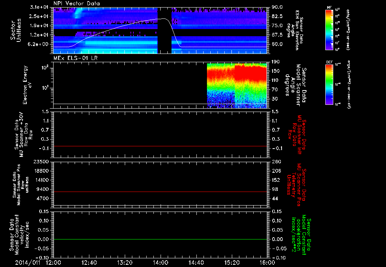Click the 150 scanner angle tick
Image resolution: width=386 pixels, height=267 pixels.
coord(276,71)
